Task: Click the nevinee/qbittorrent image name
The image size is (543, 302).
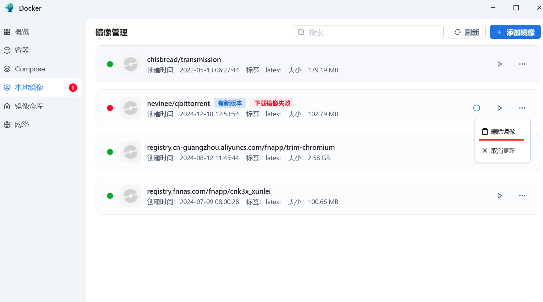Action: pyautogui.click(x=178, y=104)
